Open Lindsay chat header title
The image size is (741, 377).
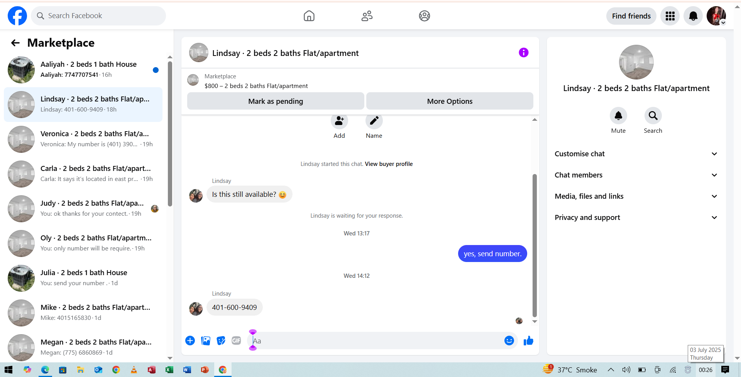point(285,53)
